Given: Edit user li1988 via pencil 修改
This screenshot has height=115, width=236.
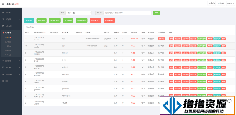Looking at the screenshot, I should click(210, 60).
